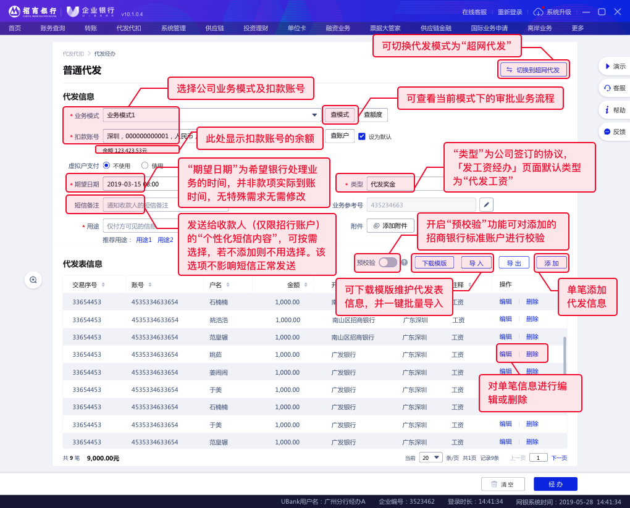Open the page size 20 dropdown

click(431, 457)
